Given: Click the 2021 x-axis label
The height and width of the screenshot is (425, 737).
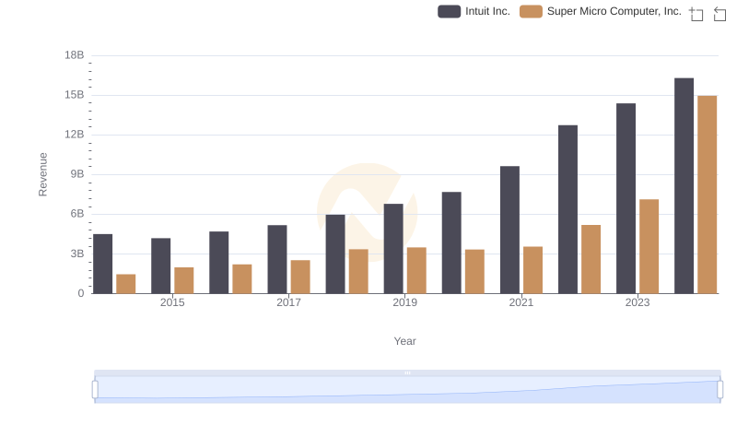Looking at the screenshot, I should click(521, 302).
